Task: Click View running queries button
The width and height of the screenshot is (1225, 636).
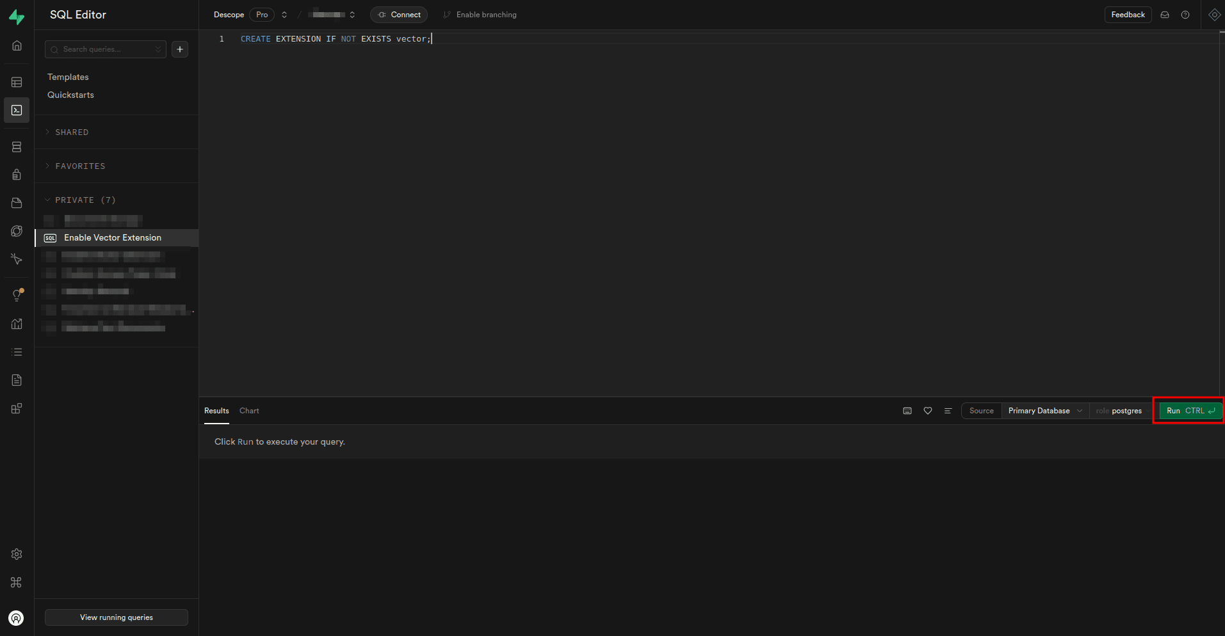Action: click(117, 617)
